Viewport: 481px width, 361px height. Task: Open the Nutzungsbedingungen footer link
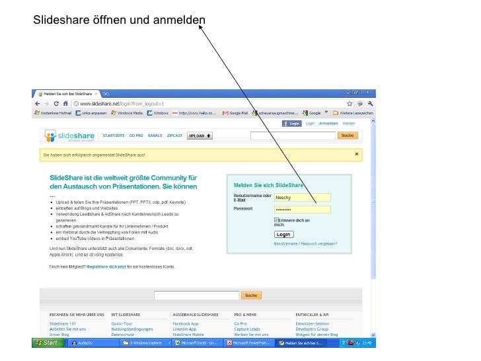click(x=132, y=329)
